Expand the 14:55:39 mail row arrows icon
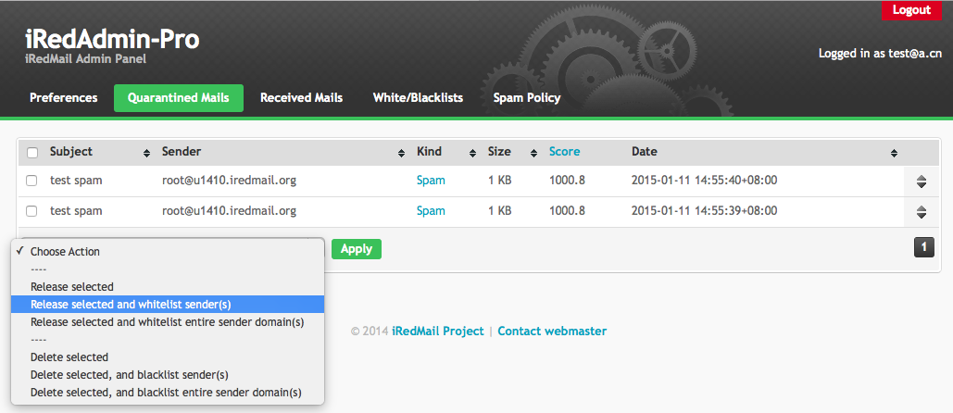 tap(922, 212)
